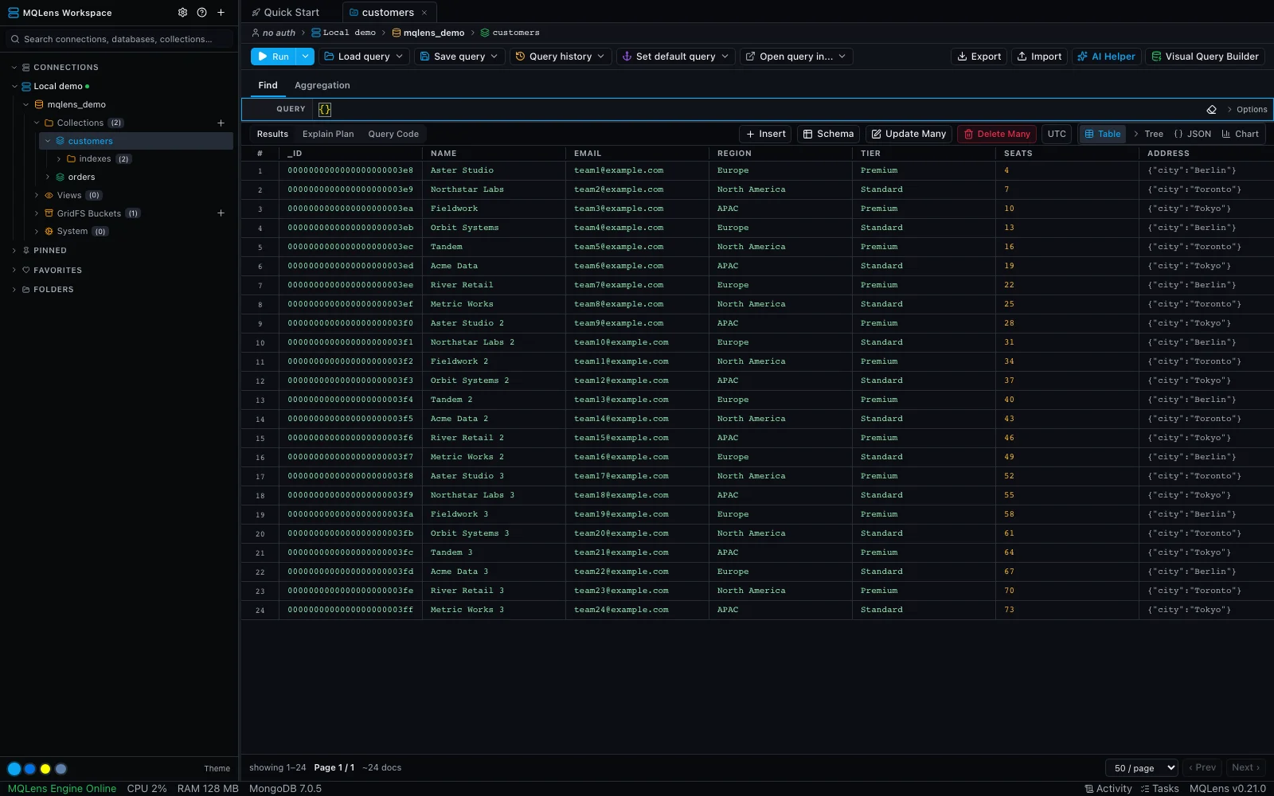Open the Run button dropdown arrow

pyautogui.click(x=305, y=57)
